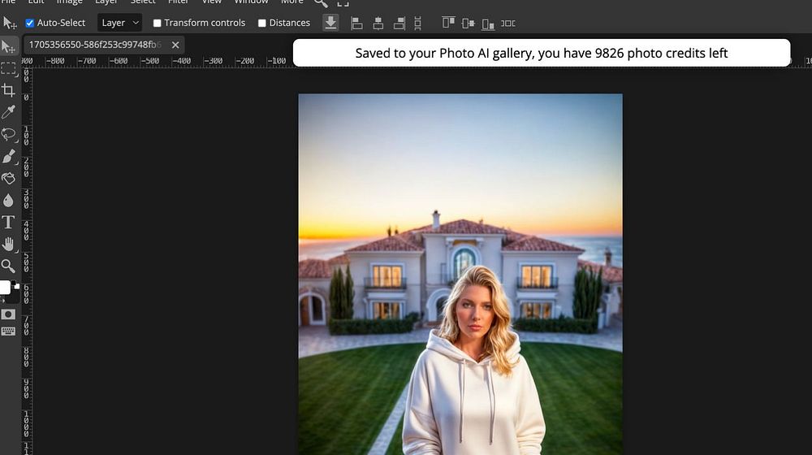
Task: Close the 1705356550 document tab
Action: 175,45
